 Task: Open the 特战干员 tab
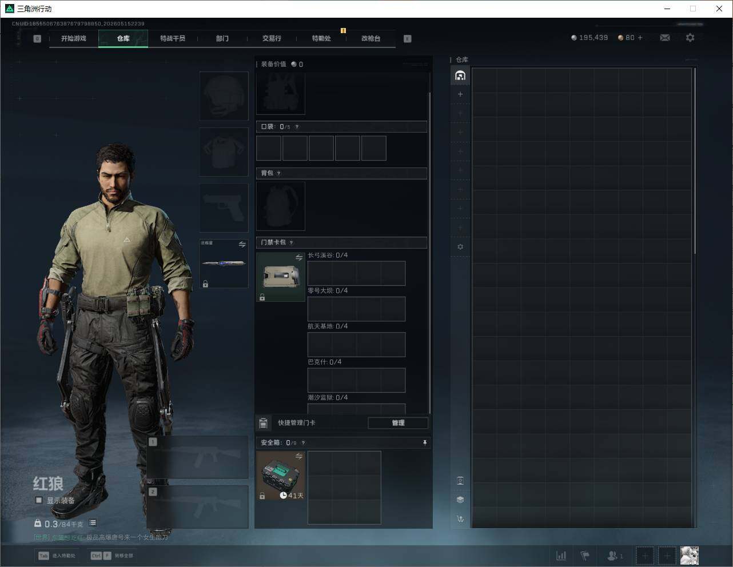[173, 38]
